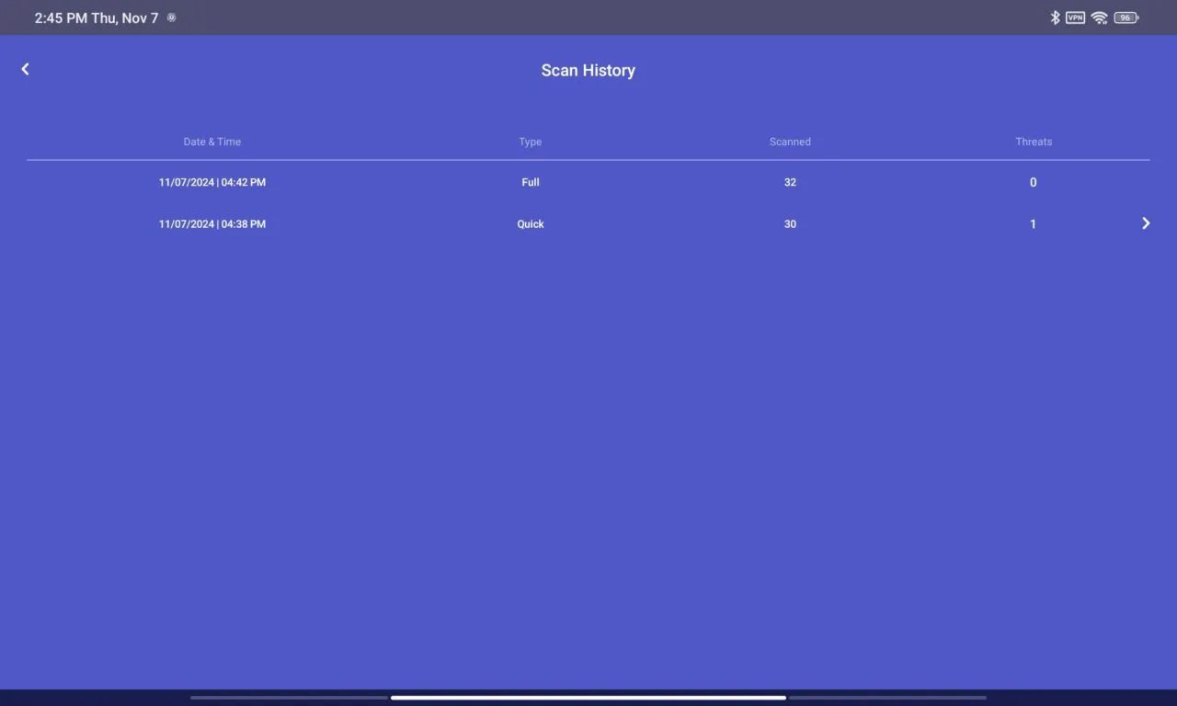Expand details of the Quick scan entry
1177x706 pixels.
pos(1146,223)
